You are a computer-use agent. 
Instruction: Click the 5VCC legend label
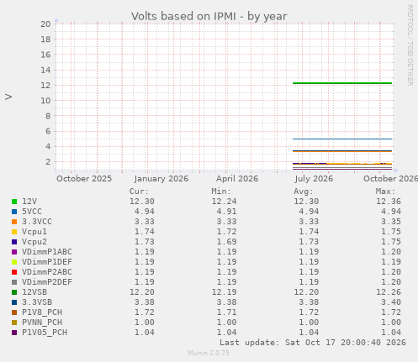(x=32, y=212)
